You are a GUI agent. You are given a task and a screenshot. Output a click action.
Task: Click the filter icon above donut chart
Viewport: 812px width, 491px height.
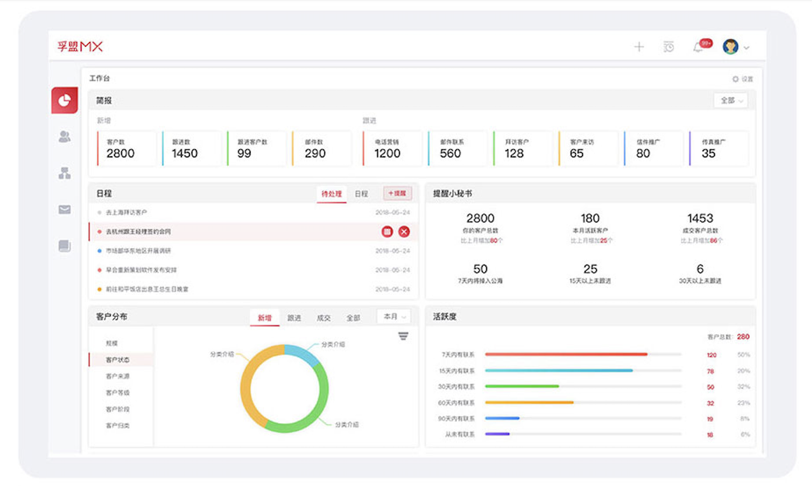pyautogui.click(x=403, y=336)
